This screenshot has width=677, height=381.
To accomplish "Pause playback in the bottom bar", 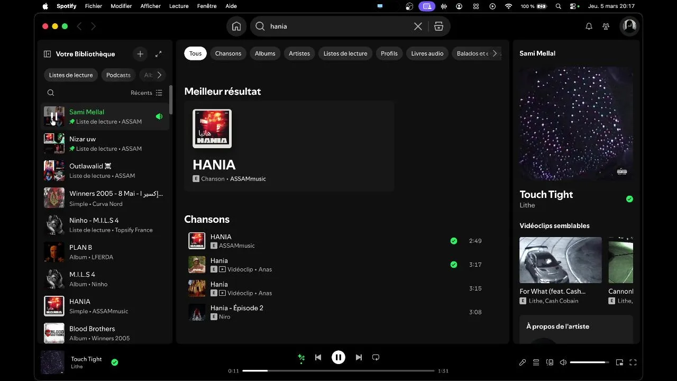I will [338, 358].
